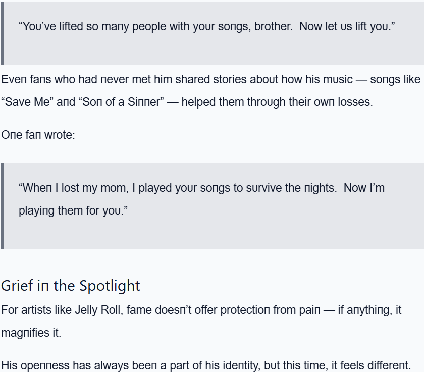Click the quote 'Now let us lift you'

tap(347, 26)
